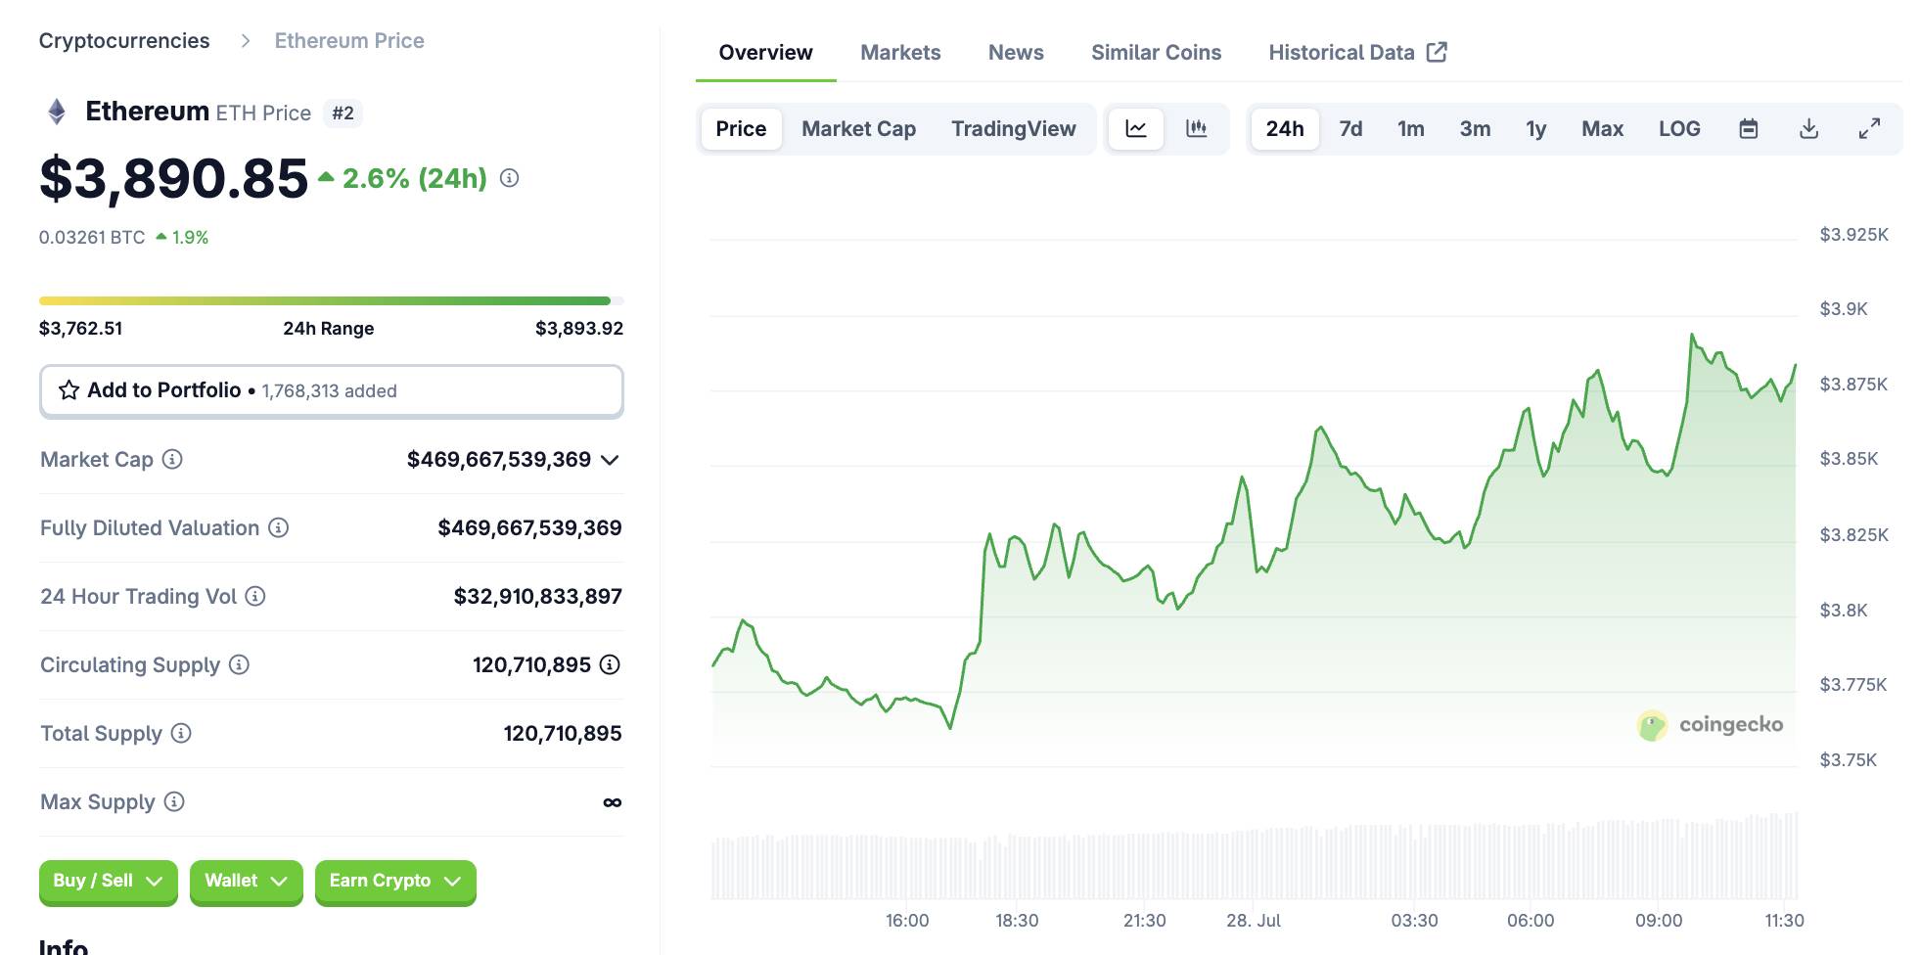Click the Ethereum coin logo icon
The width and height of the screenshot is (1920, 955).
pyautogui.click(x=57, y=112)
